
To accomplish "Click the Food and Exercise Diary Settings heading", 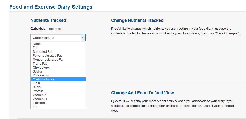I will [x=51, y=7].
